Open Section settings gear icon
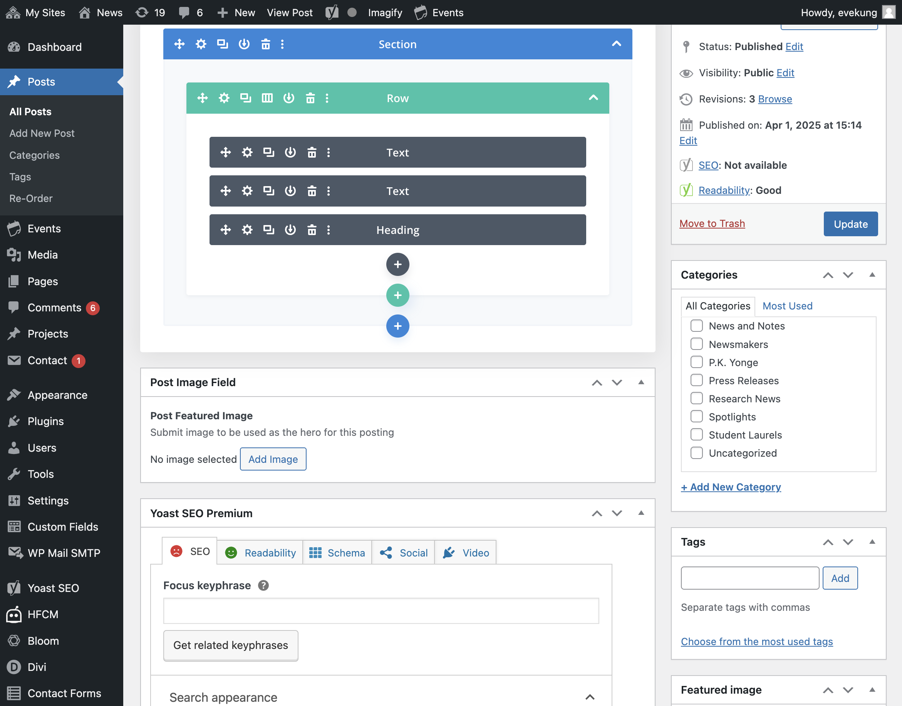 (x=201, y=44)
